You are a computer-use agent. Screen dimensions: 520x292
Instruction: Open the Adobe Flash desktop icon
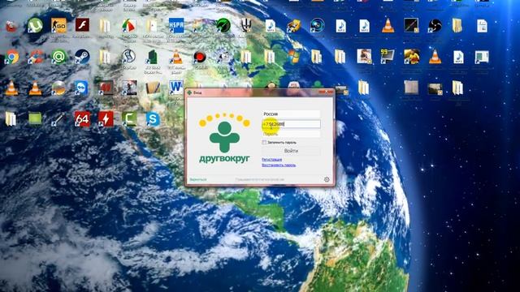pyautogui.click(x=82, y=25)
